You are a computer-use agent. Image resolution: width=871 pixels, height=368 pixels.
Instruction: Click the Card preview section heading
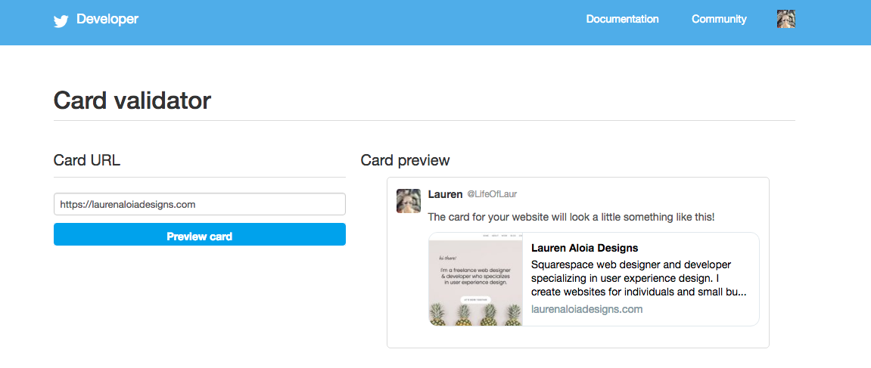pyautogui.click(x=405, y=160)
